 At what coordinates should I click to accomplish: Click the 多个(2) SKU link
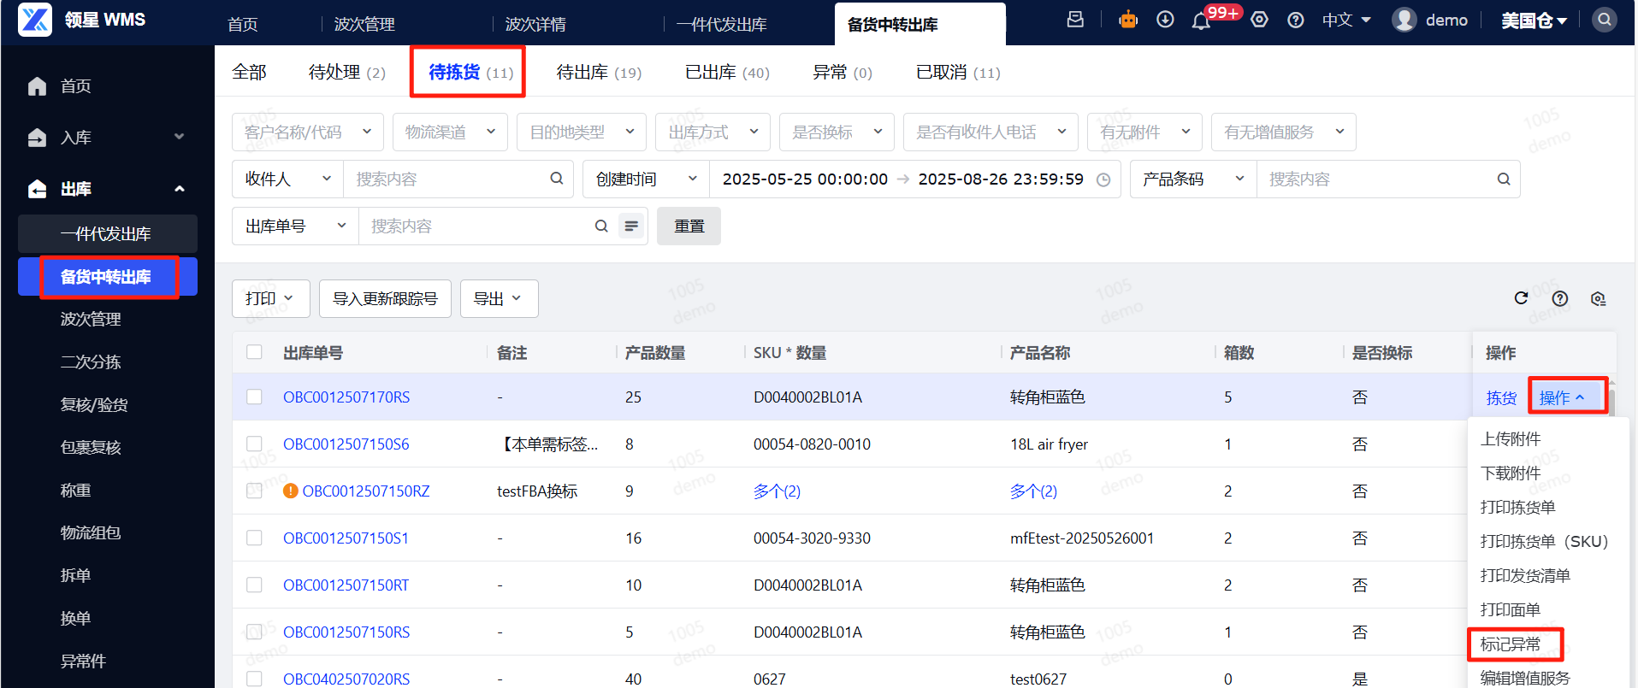pyautogui.click(x=777, y=491)
